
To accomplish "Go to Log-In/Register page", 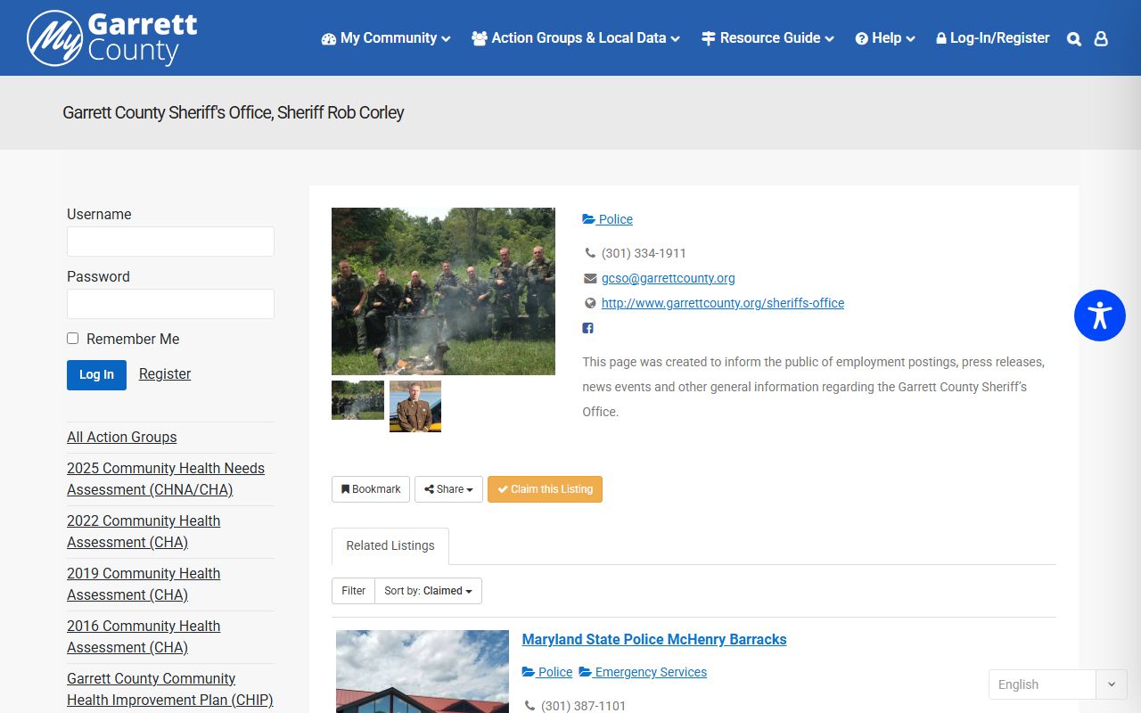I will [993, 38].
